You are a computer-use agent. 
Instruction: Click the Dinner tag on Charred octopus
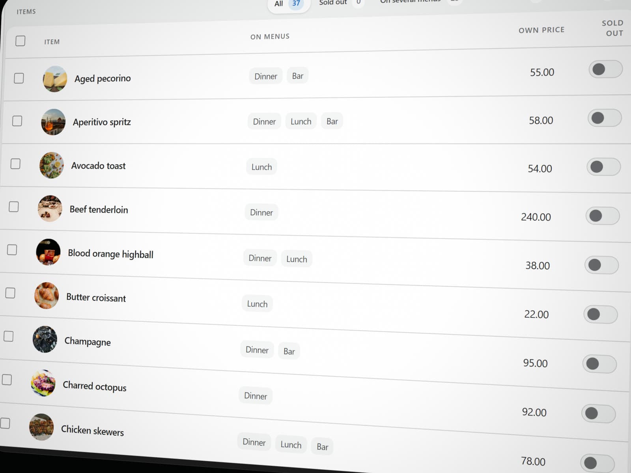pos(256,396)
